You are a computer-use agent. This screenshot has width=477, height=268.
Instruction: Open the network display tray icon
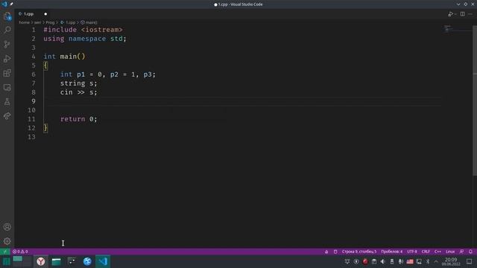coord(419,261)
